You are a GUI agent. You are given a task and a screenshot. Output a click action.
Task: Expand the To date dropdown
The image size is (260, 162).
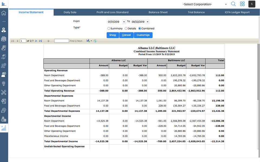(148, 22)
